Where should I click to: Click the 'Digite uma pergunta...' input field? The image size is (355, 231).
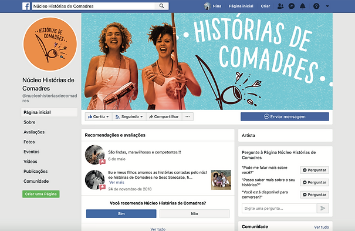279,208
